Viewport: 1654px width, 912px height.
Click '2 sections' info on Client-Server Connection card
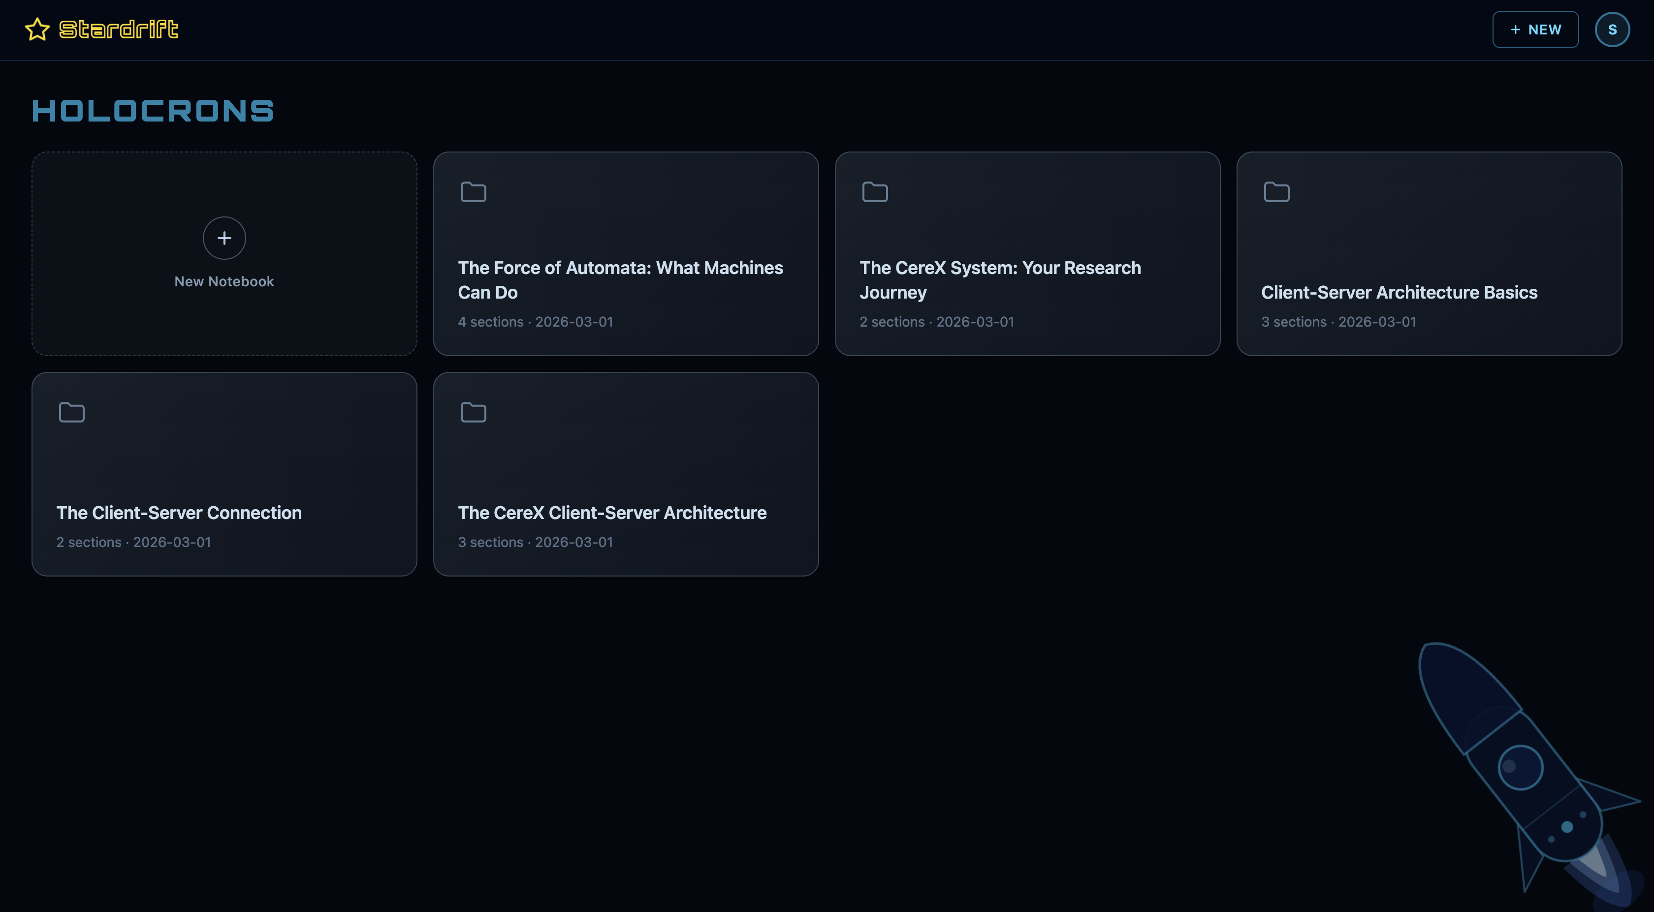[x=89, y=542]
